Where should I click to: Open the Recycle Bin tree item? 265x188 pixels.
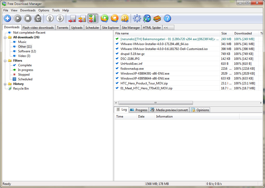(x=21, y=88)
